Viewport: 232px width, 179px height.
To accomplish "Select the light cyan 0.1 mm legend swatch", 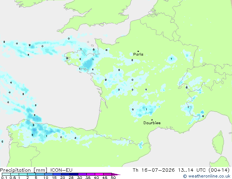I will (x=6, y=174).
